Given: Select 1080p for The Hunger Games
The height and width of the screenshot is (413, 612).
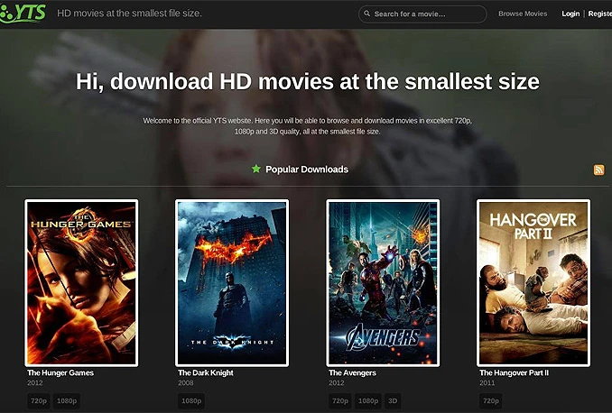Looking at the screenshot, I should point(67,401).
